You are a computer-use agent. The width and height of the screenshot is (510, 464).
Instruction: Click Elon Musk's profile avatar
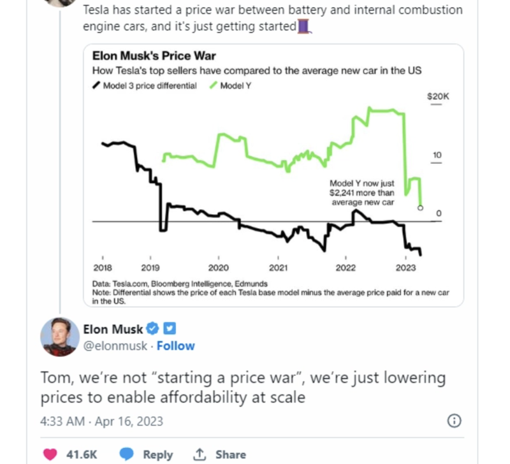pyautogui.click(x=60, y=337)
